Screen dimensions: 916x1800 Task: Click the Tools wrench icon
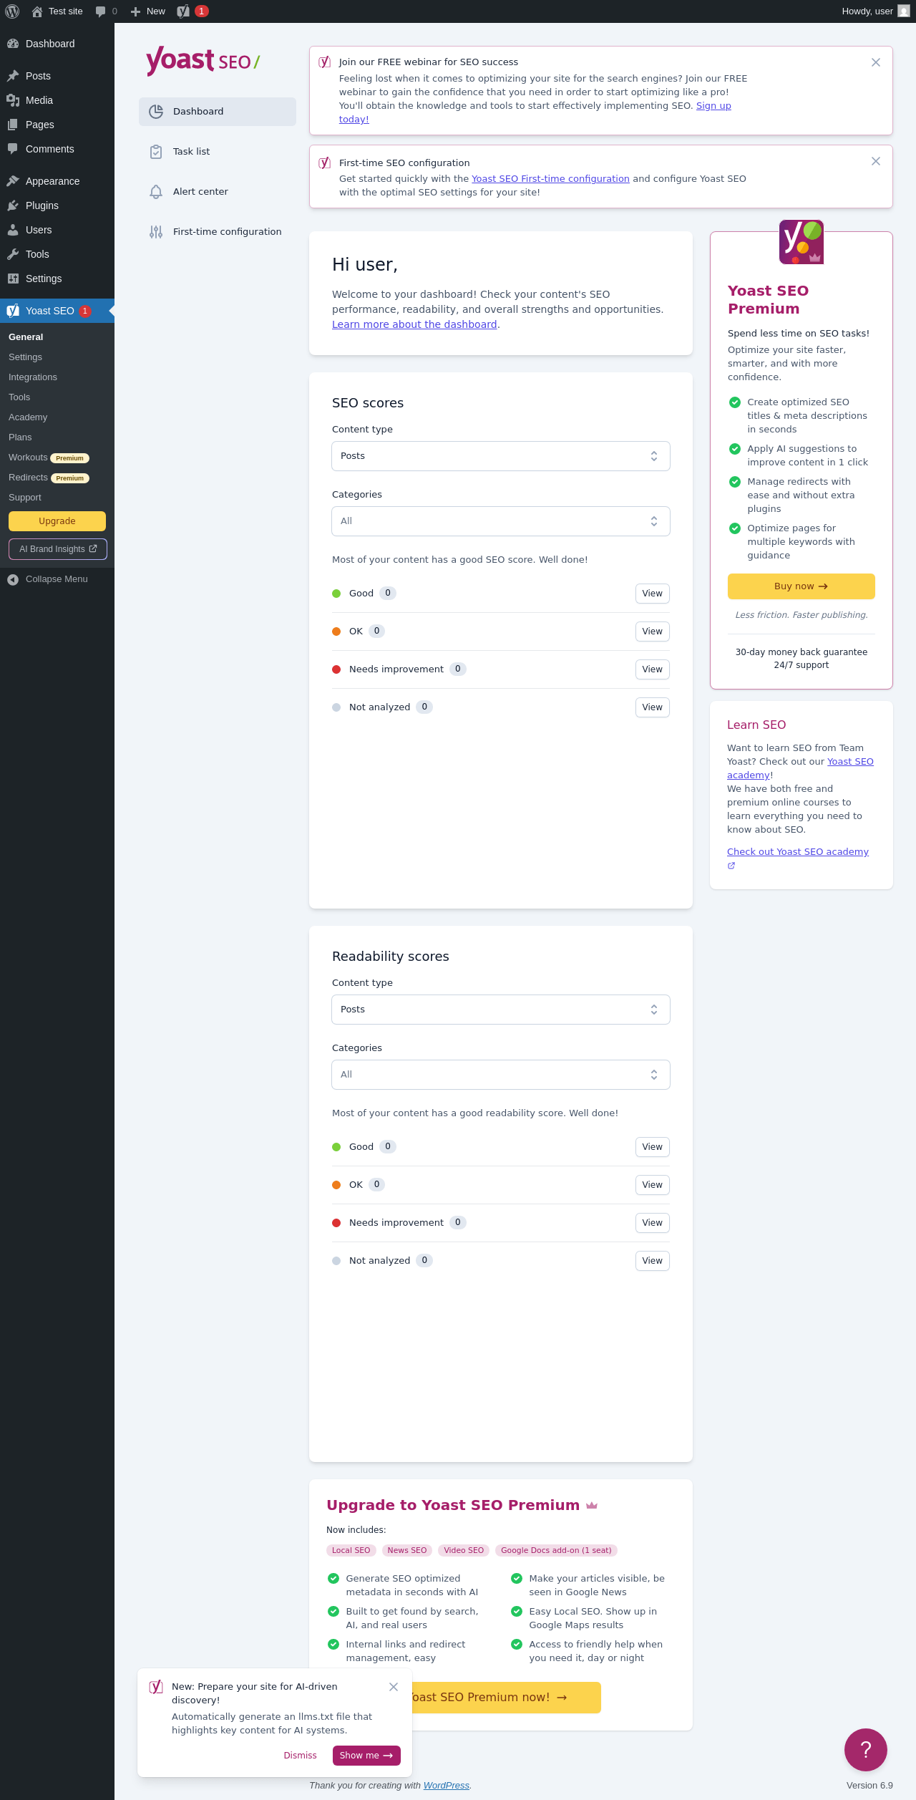13,254
